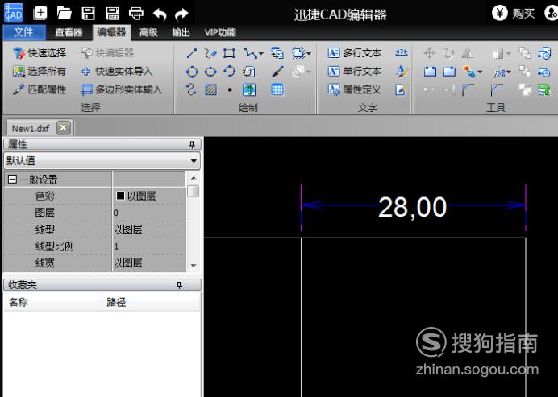Click the 购买 purchase button
Viewport: 558px width, 397px height.
pos(514,14)
